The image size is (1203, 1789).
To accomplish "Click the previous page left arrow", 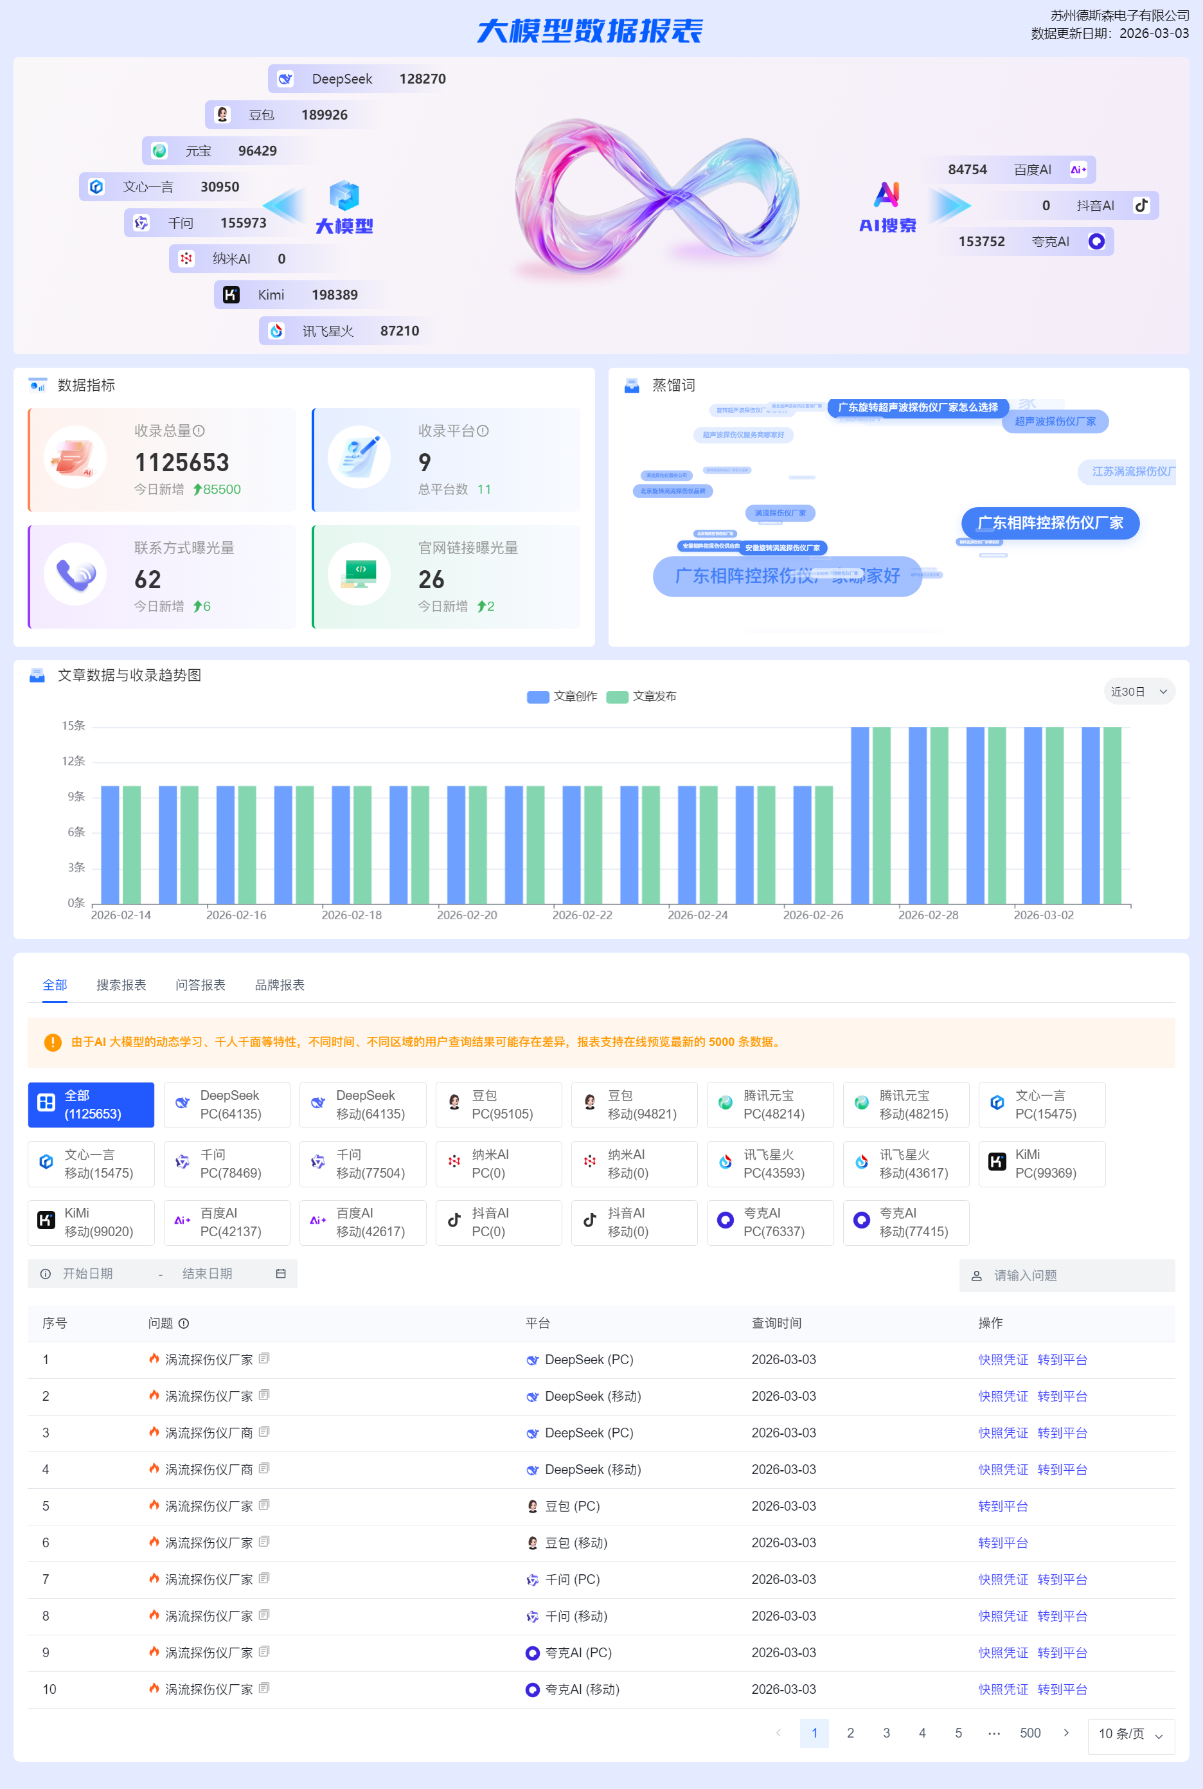I will coord(779,1733).
